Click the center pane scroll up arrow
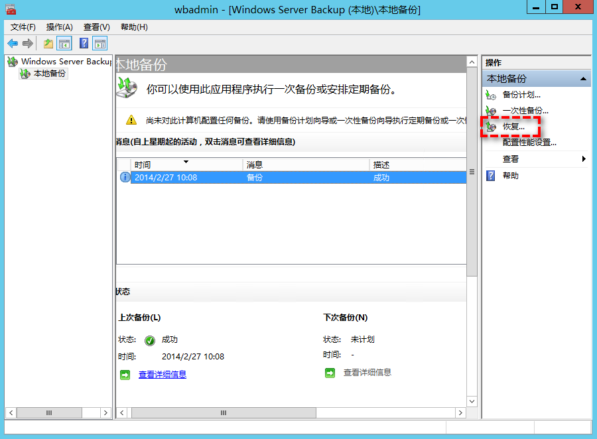 [x=472, y=62]
